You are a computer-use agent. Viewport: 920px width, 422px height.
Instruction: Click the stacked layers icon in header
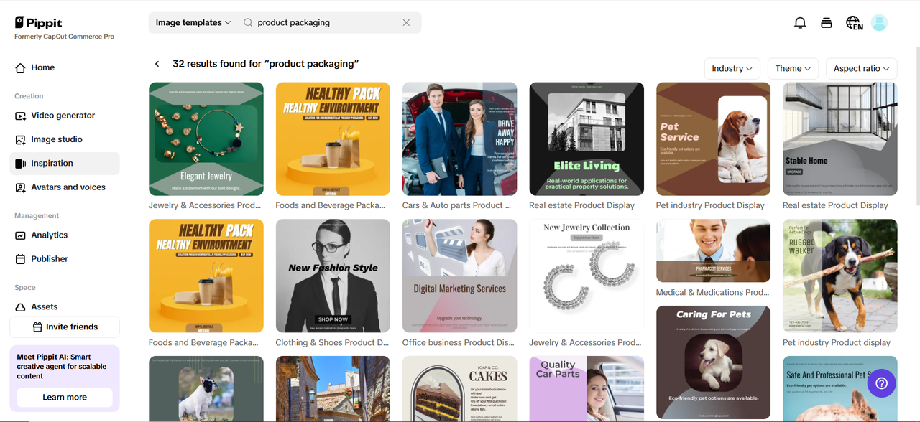827,23
